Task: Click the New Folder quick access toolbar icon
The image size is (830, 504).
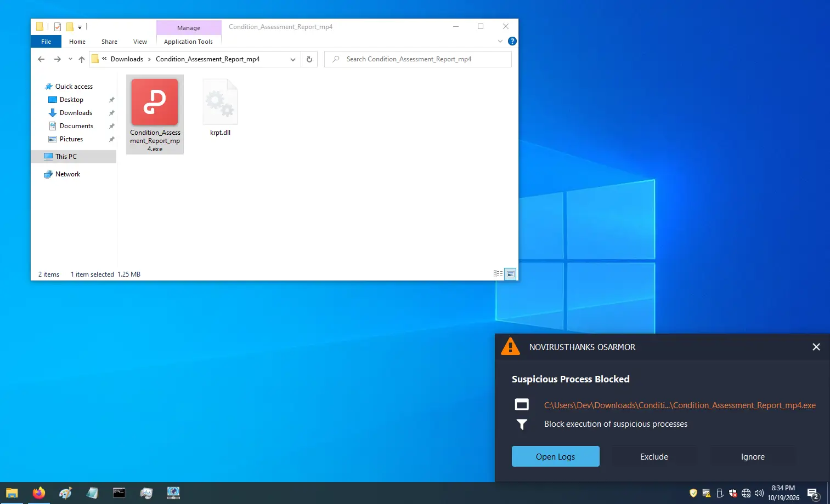Action: click(70, 26)
